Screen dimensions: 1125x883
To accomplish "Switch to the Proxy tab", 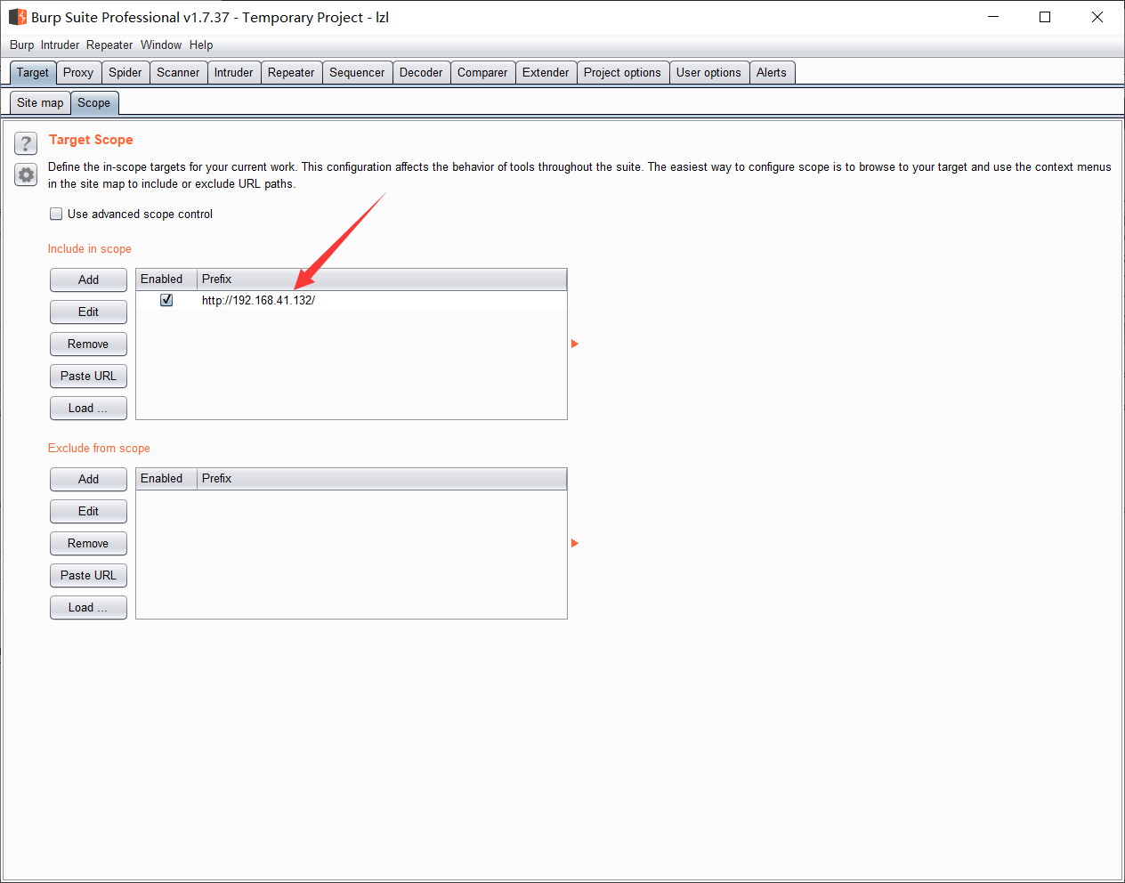I will (x=78, y=72).
